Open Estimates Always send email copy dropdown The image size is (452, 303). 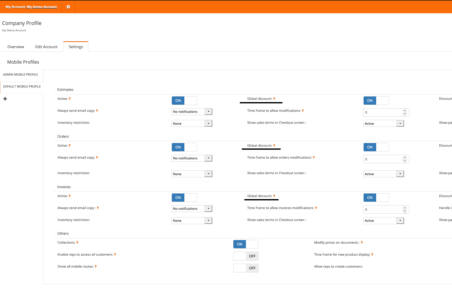[192, 112]
